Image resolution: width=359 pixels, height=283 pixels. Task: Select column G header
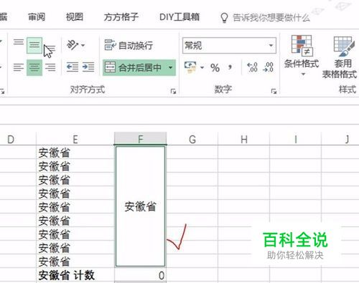192,139
